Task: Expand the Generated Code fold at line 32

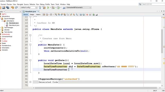Action: coord(30,82)
